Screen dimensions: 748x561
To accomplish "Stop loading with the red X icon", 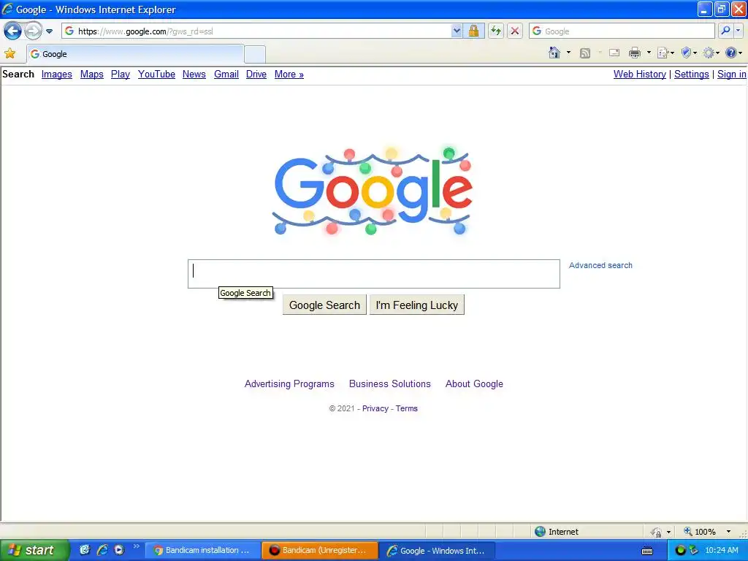I will coord(515,31).
